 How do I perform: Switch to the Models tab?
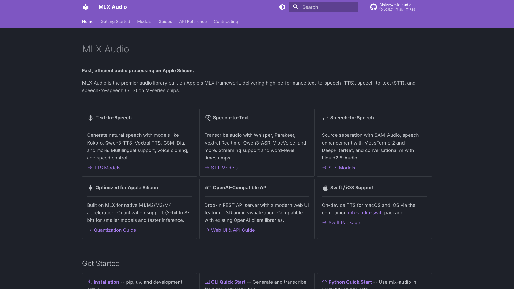tap(144, 21)
